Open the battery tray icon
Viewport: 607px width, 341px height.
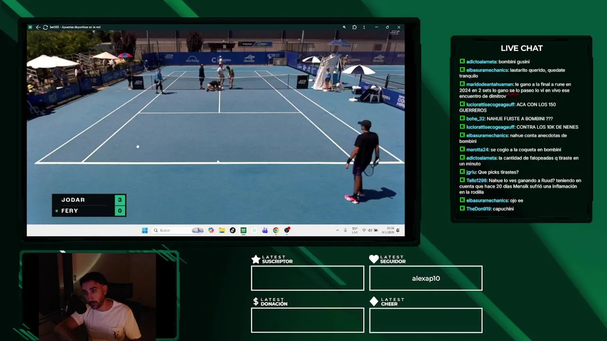[376, 230]
